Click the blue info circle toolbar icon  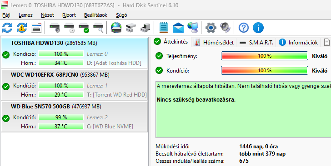tap(258, 28)
